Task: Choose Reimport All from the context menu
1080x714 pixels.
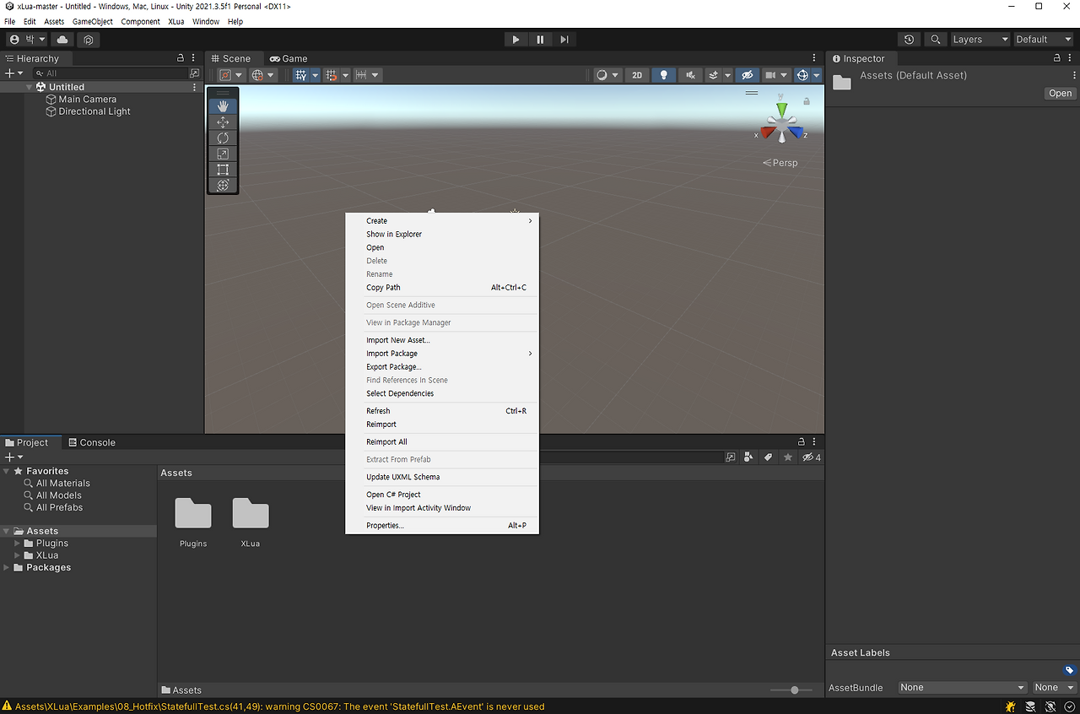Action: coord(386,441)
